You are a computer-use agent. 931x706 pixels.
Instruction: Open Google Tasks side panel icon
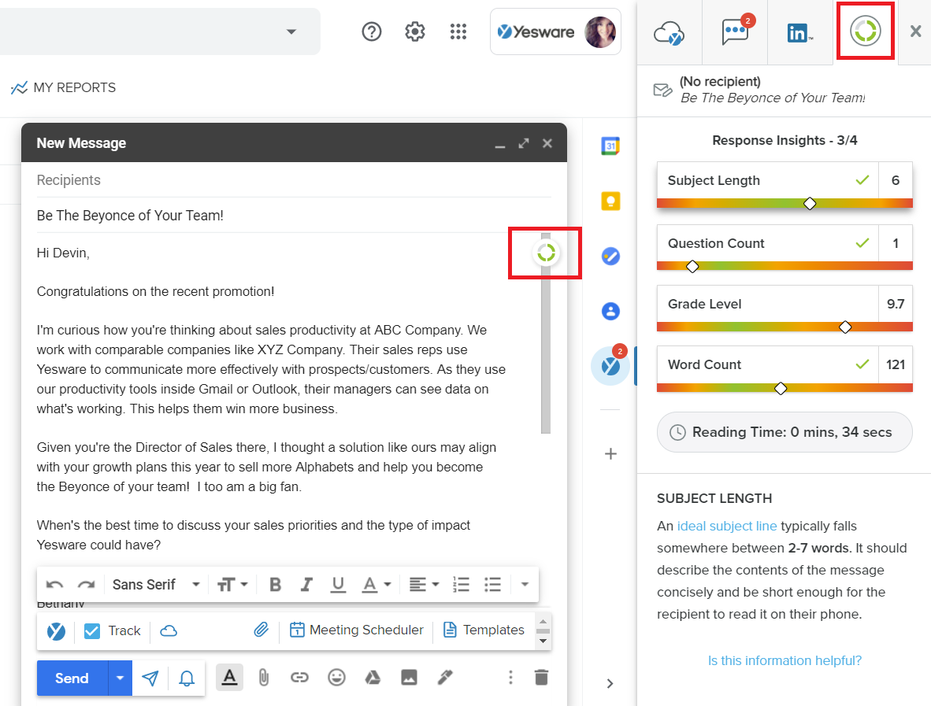pyautogui.click(x=610, y=257)
